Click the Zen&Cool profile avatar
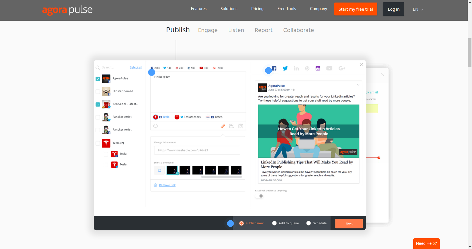This screenshot has width=472, height=249. [x=106, y=104]
